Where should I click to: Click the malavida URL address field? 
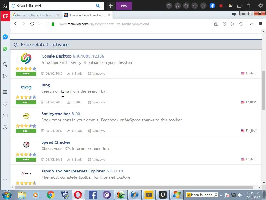click(104, 24)
